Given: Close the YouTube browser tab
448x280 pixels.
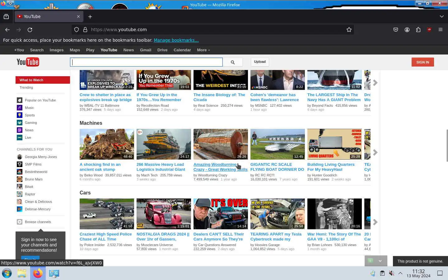Looking at the screenshot, I should coord(78,16).
